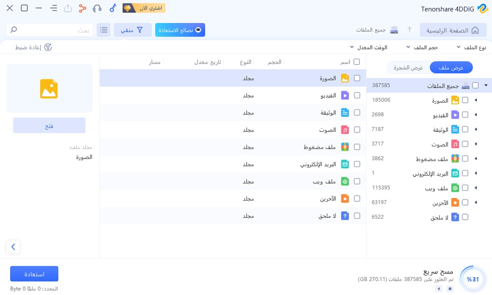Open the list view options icon beside search

[x=103, y=30]
